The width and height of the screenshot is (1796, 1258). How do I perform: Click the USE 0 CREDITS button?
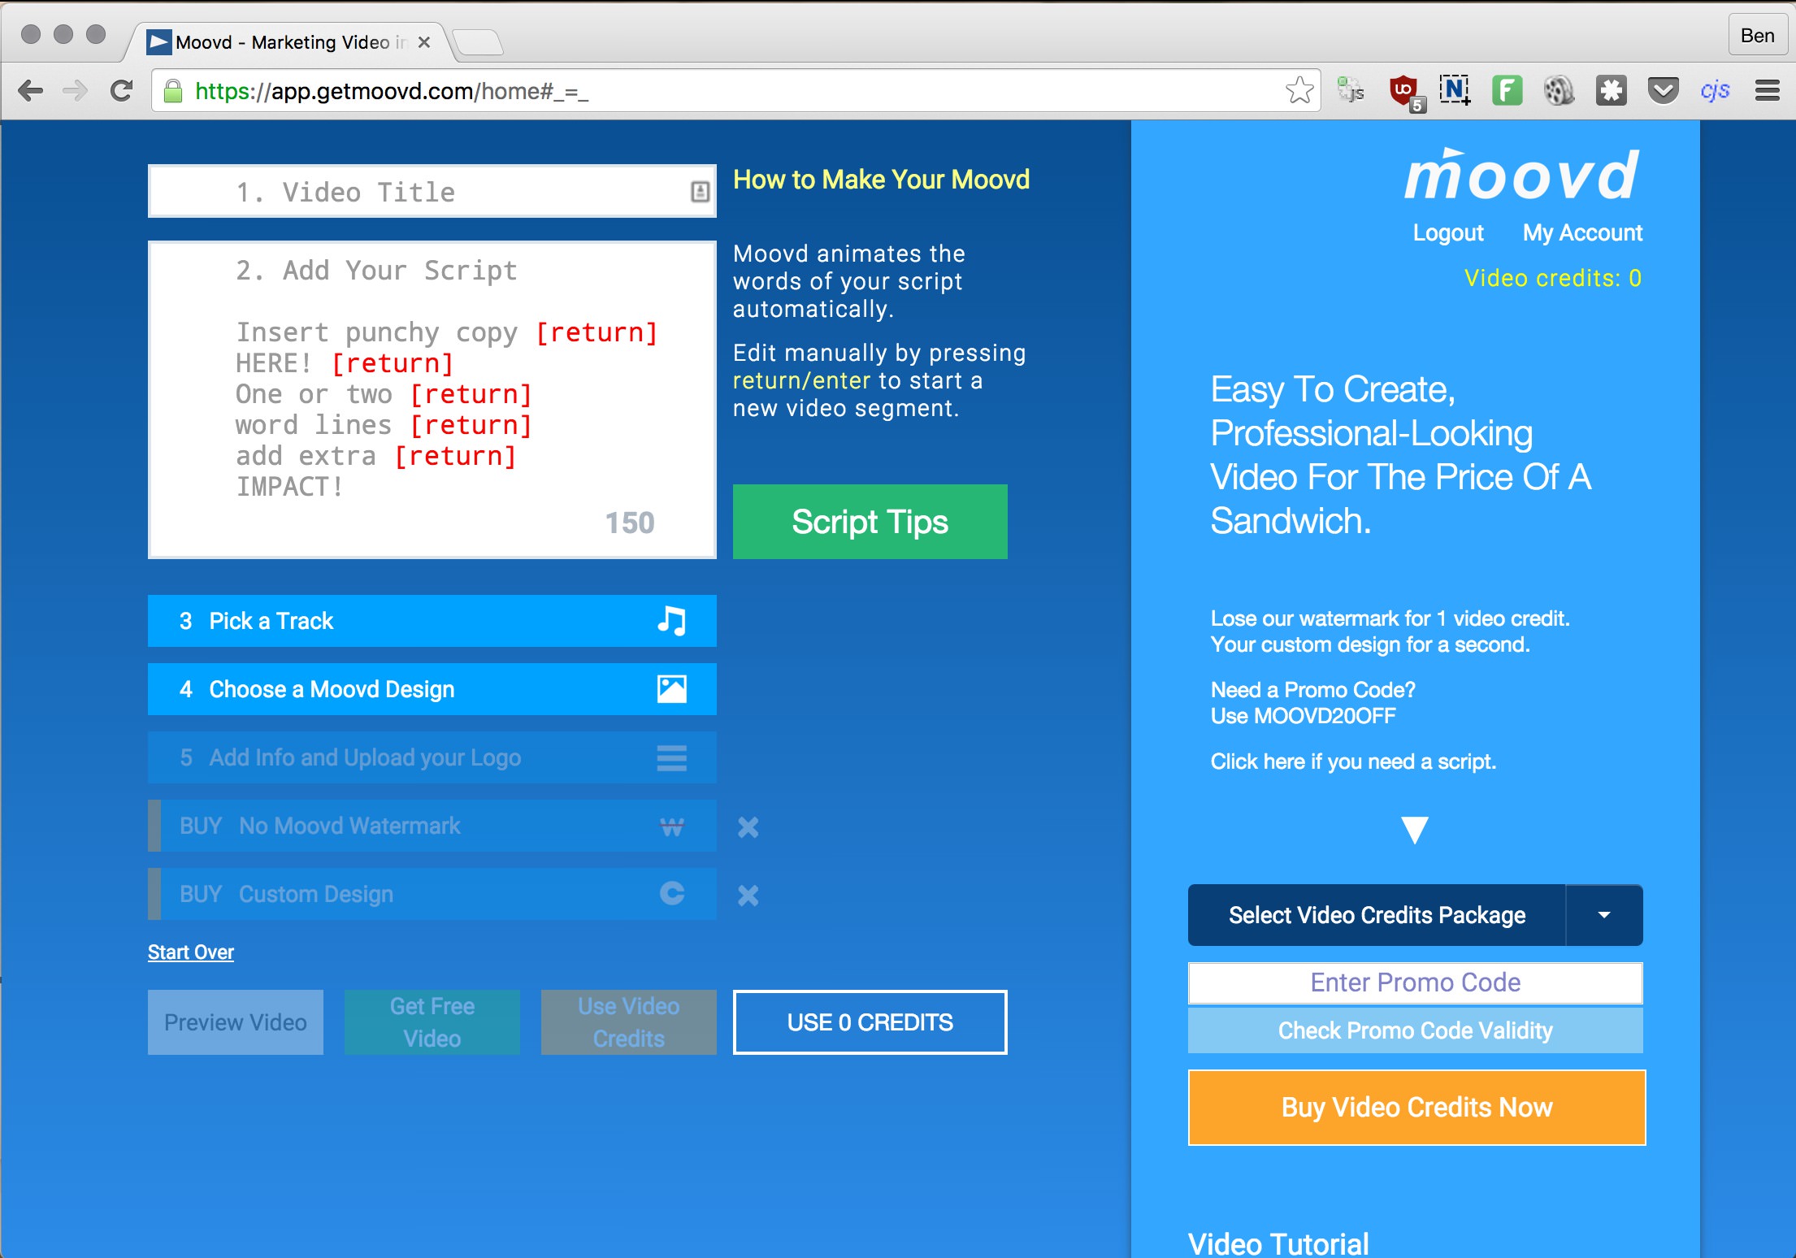[870, 1022]
